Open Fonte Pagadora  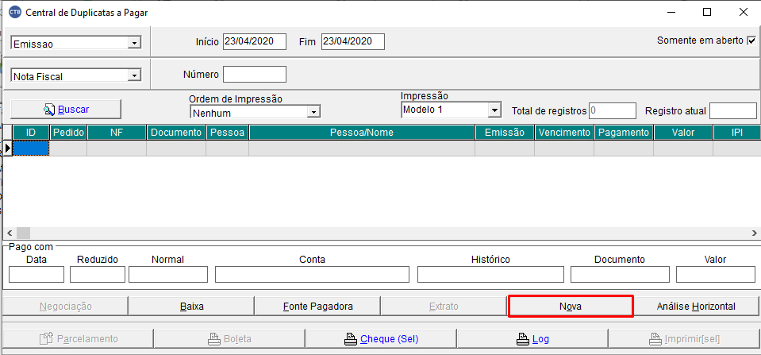(317, 306)
